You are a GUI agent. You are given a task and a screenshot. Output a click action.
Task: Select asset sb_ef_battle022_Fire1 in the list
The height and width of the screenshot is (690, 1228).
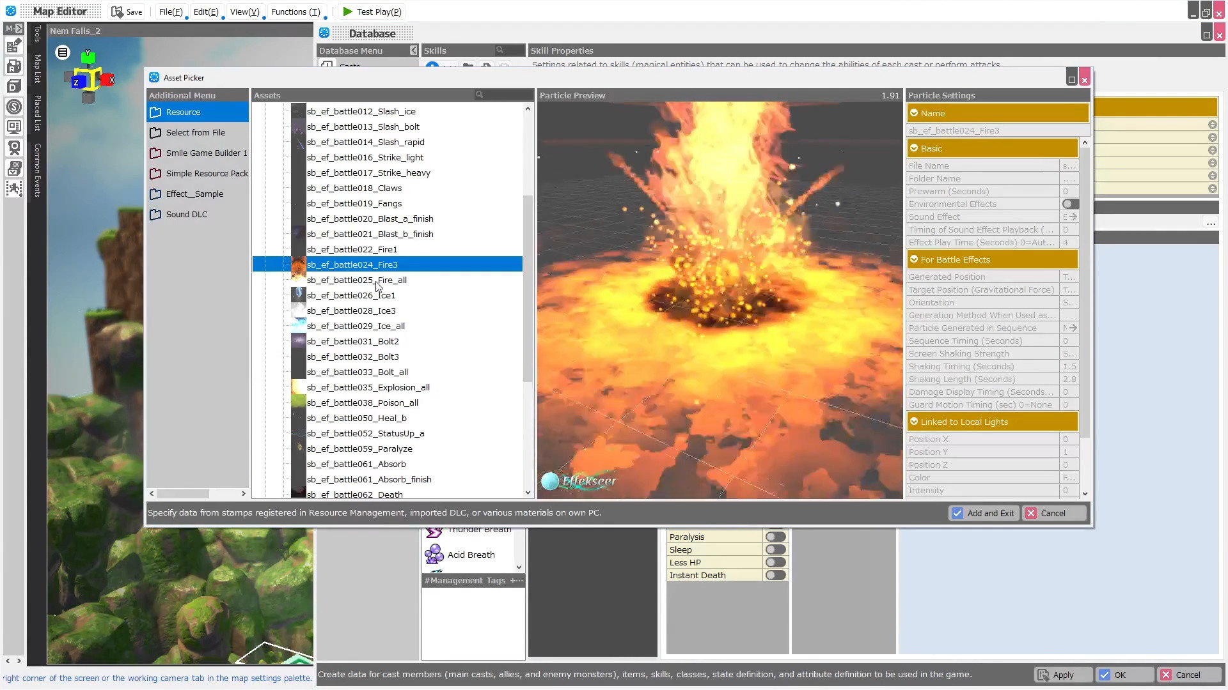tap(352, 249)
